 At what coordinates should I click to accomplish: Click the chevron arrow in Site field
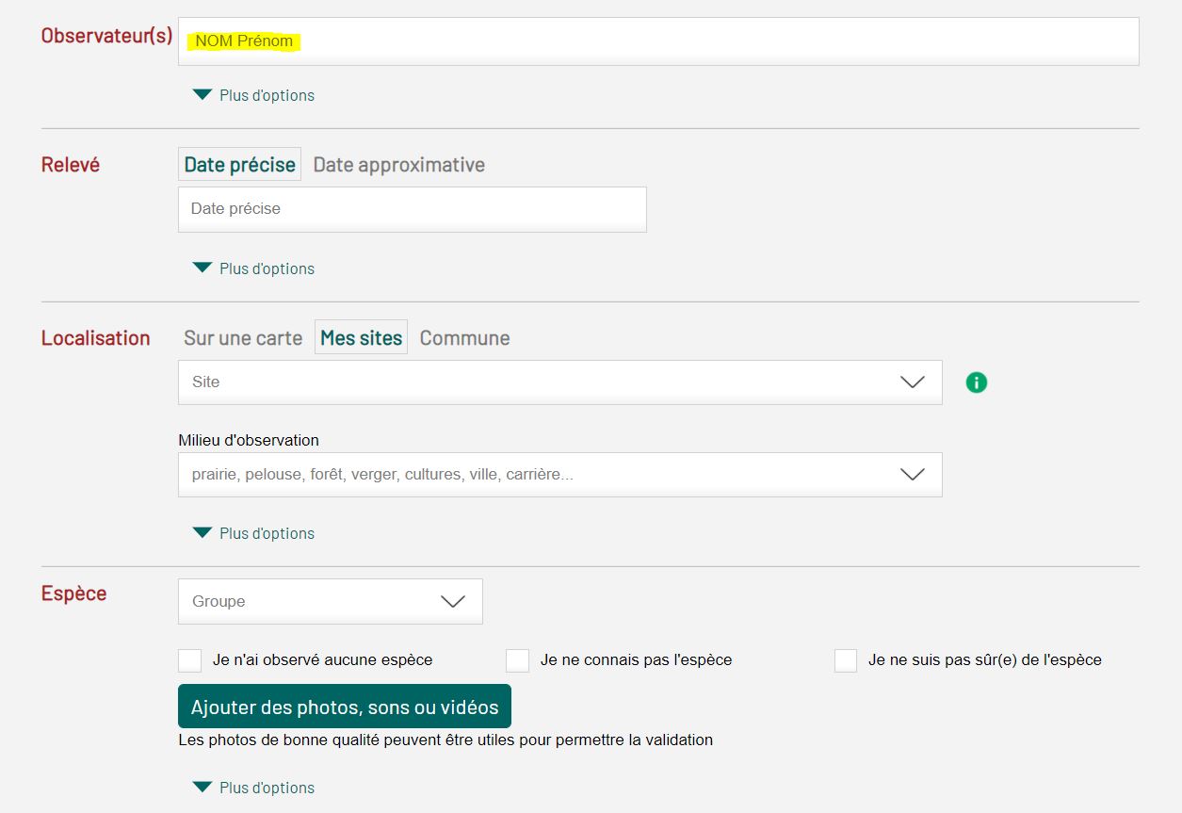pos(913,382)
